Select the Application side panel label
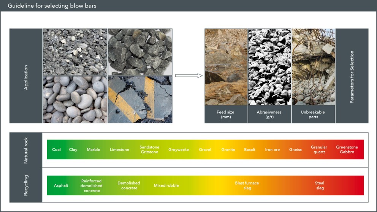The height and width of the screenshot is (212, 377). pos(26,76)
